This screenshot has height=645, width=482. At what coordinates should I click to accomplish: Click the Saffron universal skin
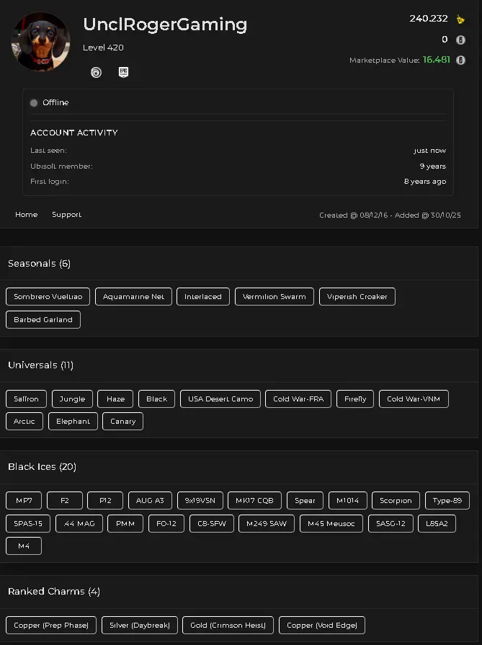coord(27,399)
